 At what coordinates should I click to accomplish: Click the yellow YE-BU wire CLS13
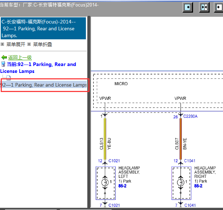[105, 139]
